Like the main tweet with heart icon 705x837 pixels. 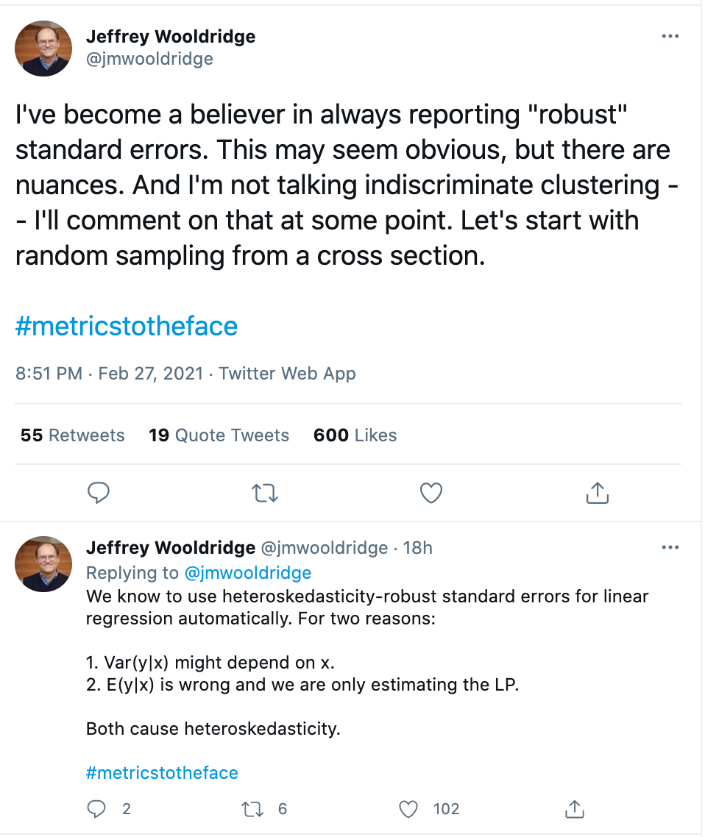(431, 493)
